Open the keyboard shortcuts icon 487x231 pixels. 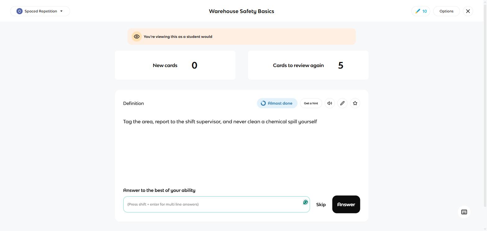(x=464, y=212)
